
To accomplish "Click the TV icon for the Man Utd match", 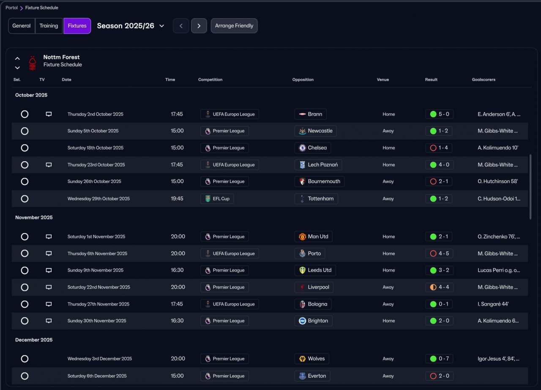I will (x=49, y=237).
